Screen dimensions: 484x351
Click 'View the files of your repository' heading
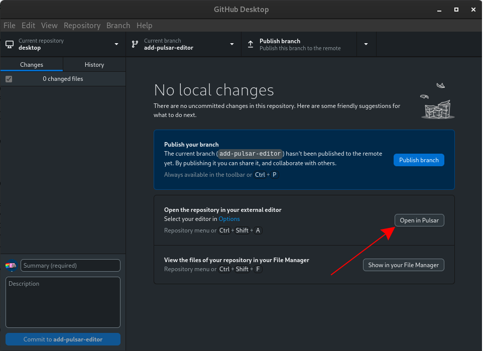pyautogui.click(x=237, y=260)
